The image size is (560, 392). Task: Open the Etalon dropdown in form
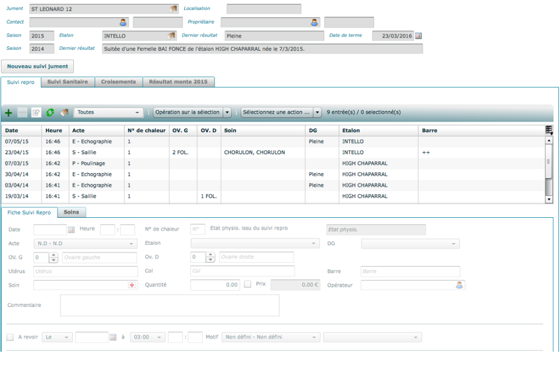255,244
